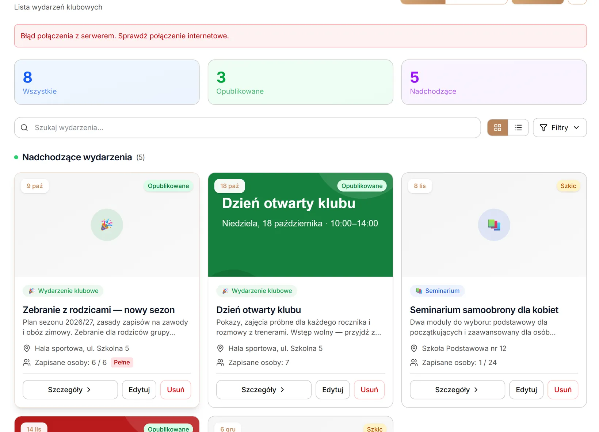The width and height of the screenshot is (599, 432).
Task: Click the Wydarzenie klubowe tag on Zebranie card
Action: [63, 291]
